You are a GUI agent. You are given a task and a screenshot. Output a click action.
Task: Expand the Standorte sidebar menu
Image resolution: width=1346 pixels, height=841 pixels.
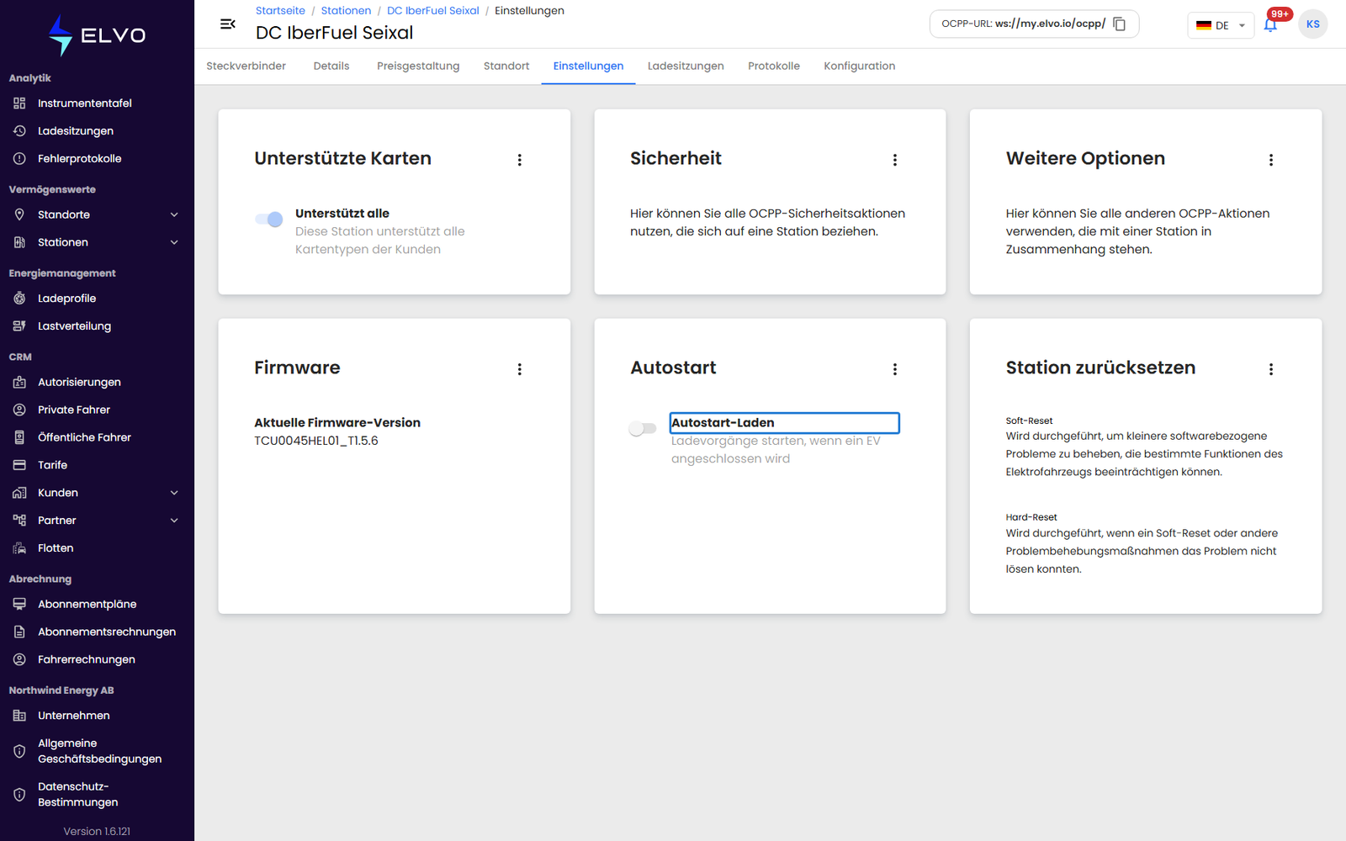pos(174,215)
